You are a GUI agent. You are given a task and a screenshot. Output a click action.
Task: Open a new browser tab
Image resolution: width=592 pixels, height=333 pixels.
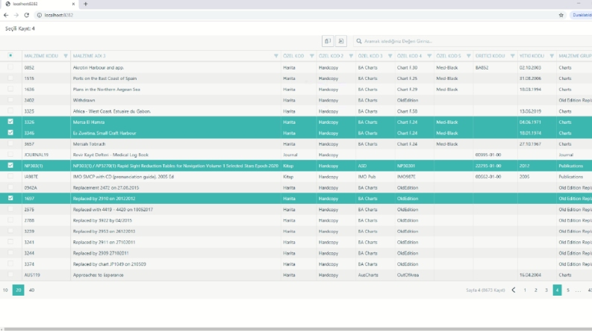tap(86, 4)
